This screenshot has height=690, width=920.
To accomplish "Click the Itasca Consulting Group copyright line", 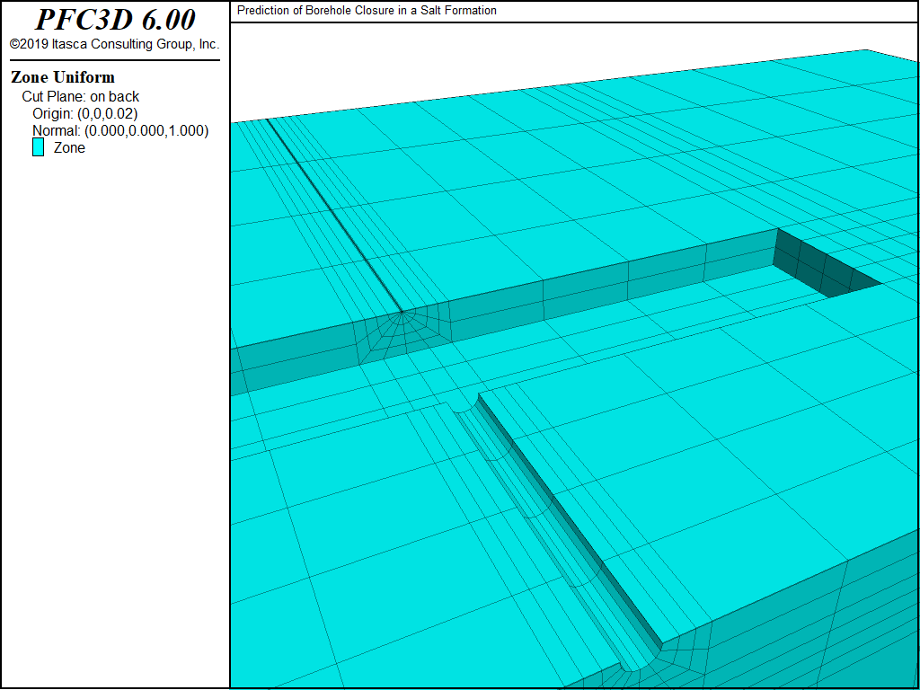I will tap(114, 44).
